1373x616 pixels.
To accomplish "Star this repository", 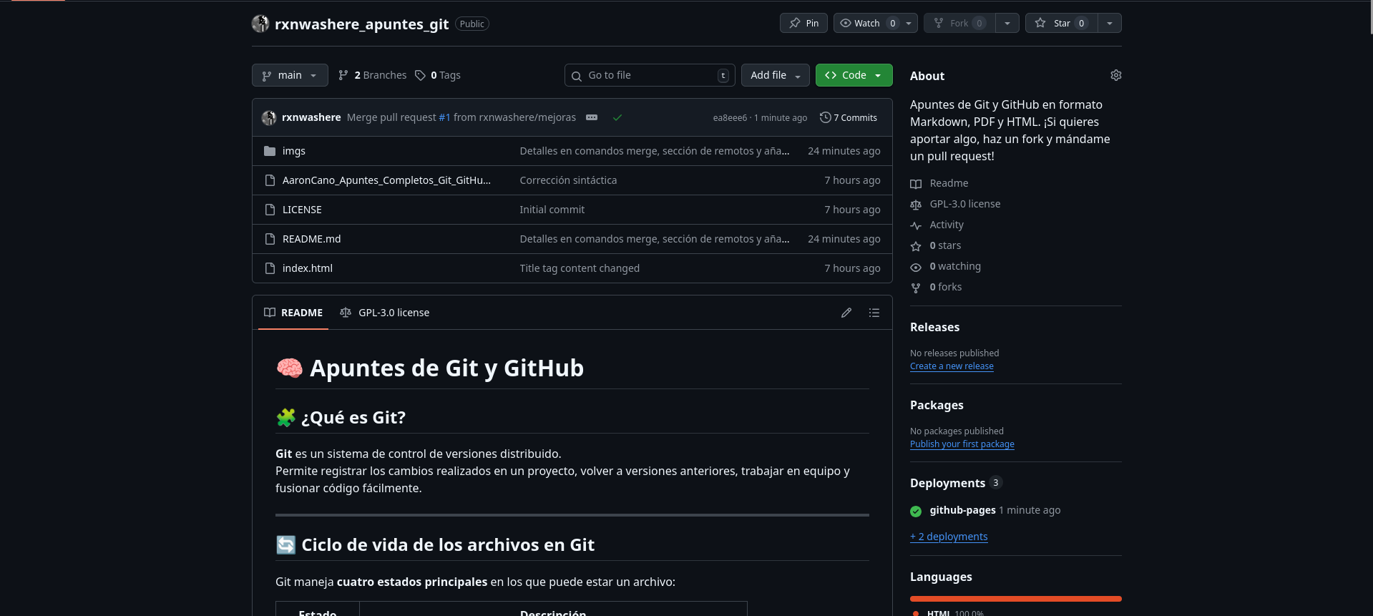I will pyautogui.click(x=1061, y=23).
